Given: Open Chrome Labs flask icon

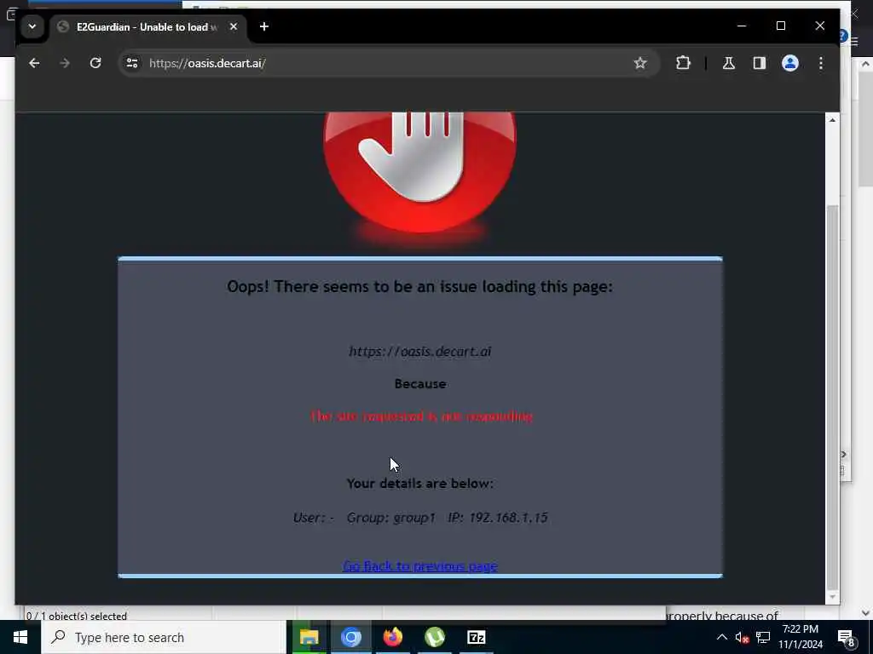Looking at the screenshot, I should [x=729, y=63].
